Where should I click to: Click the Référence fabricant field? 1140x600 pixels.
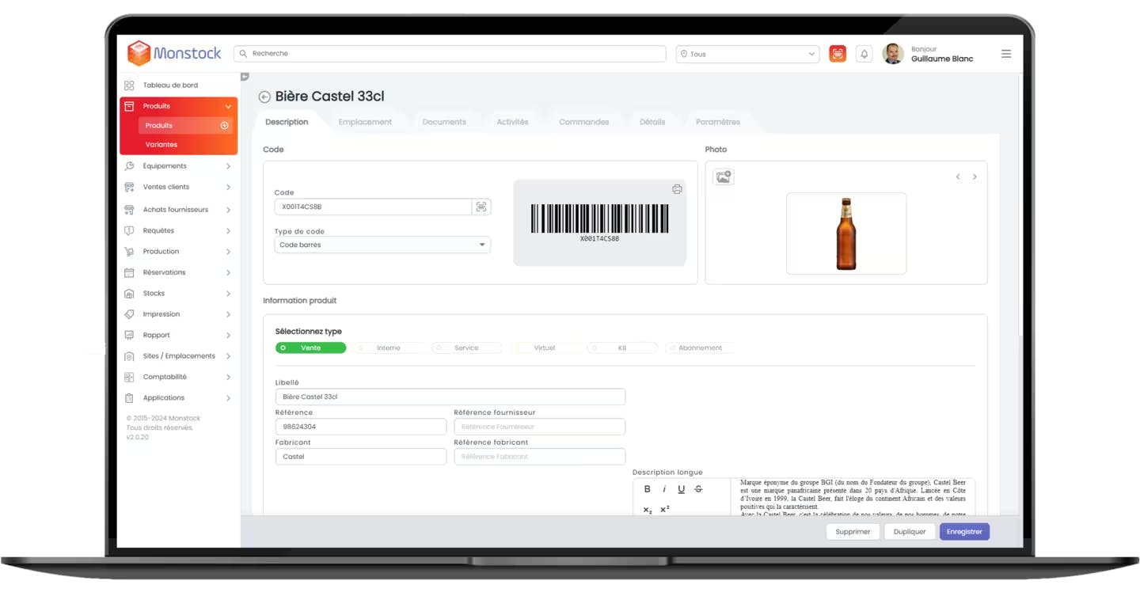pyautogui.click(x=540, y=457)
